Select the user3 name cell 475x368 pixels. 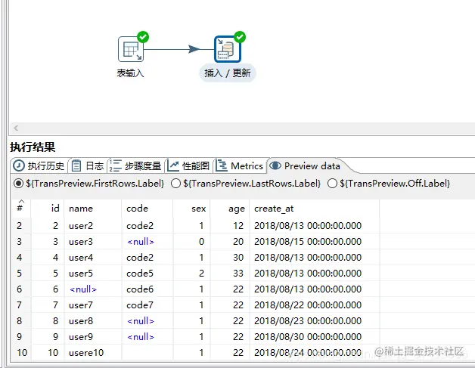tap(93, 242)
